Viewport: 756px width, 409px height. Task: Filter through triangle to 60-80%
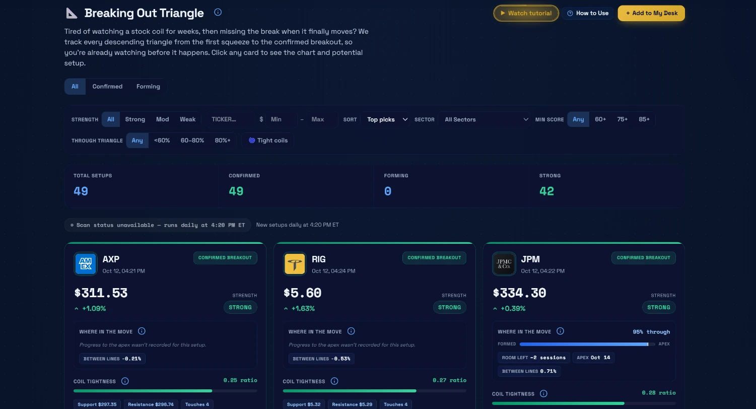tap(192, 141)
